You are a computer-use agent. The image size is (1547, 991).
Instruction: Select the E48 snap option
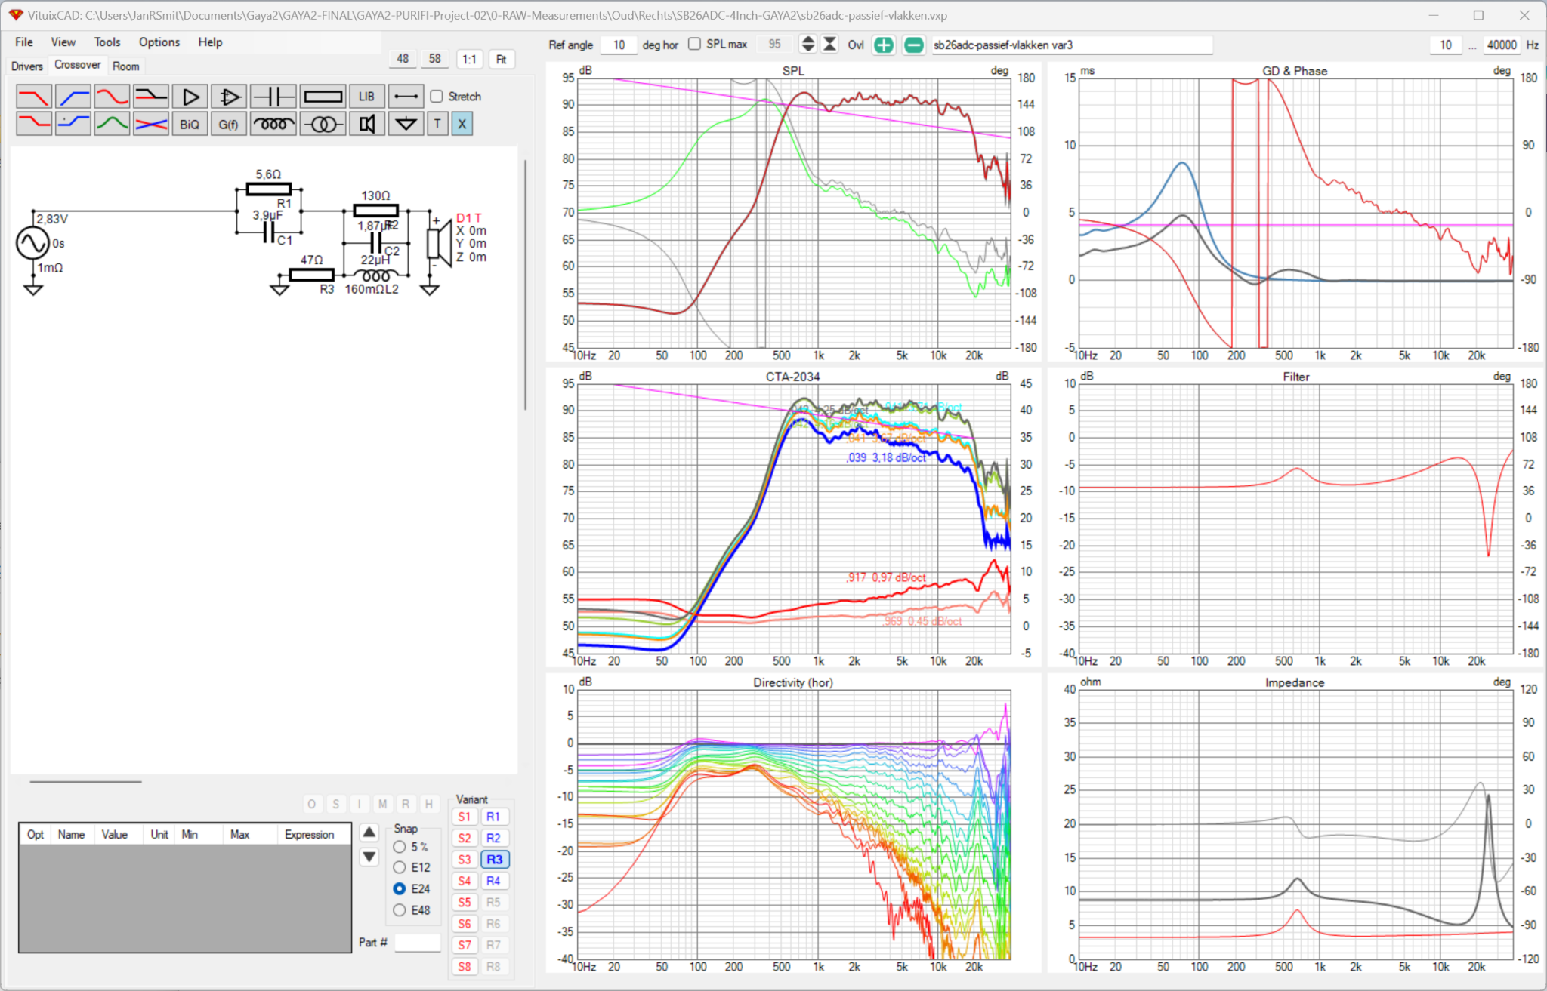[x=400, y=910]
